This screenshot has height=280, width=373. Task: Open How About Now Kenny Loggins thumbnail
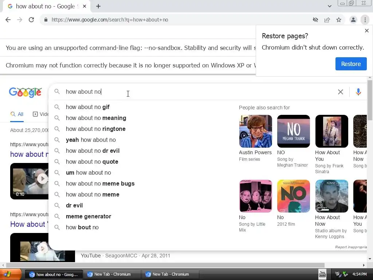pos(331,196)
